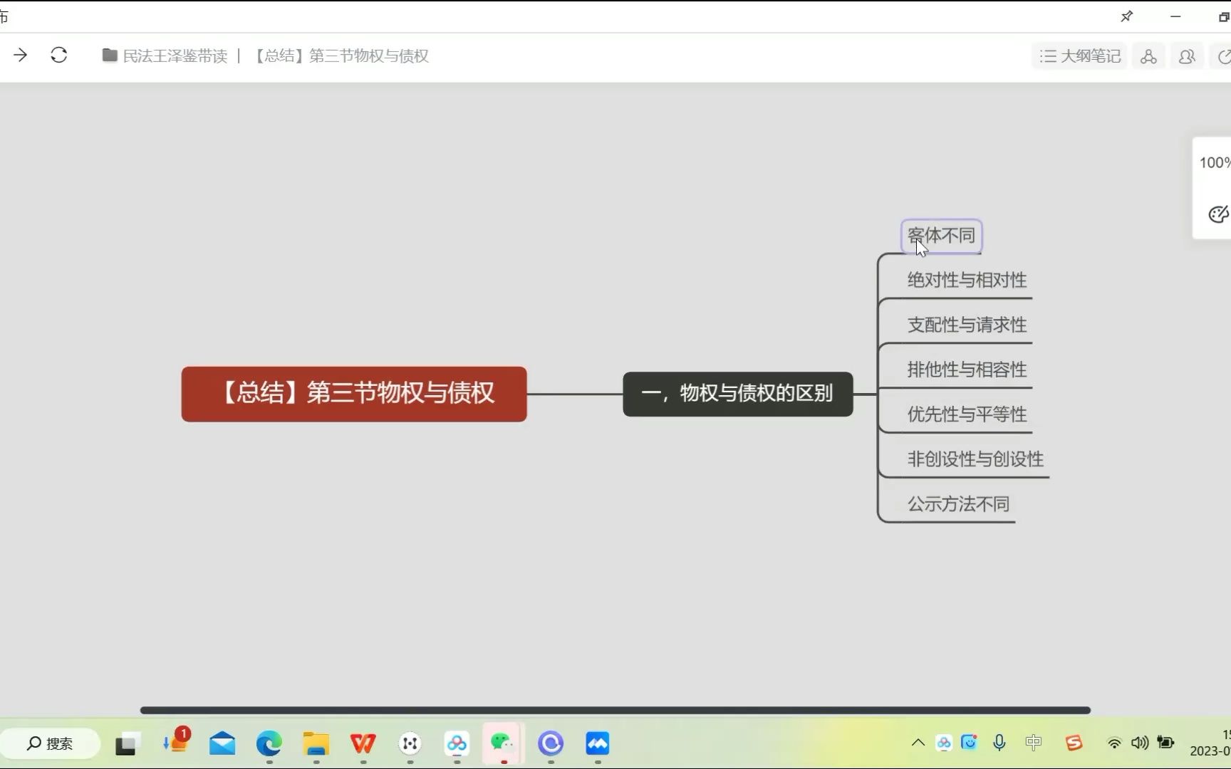1231x769 pixels.
Task: Click the blue face tray icon
Action: [x=969, y=743]
